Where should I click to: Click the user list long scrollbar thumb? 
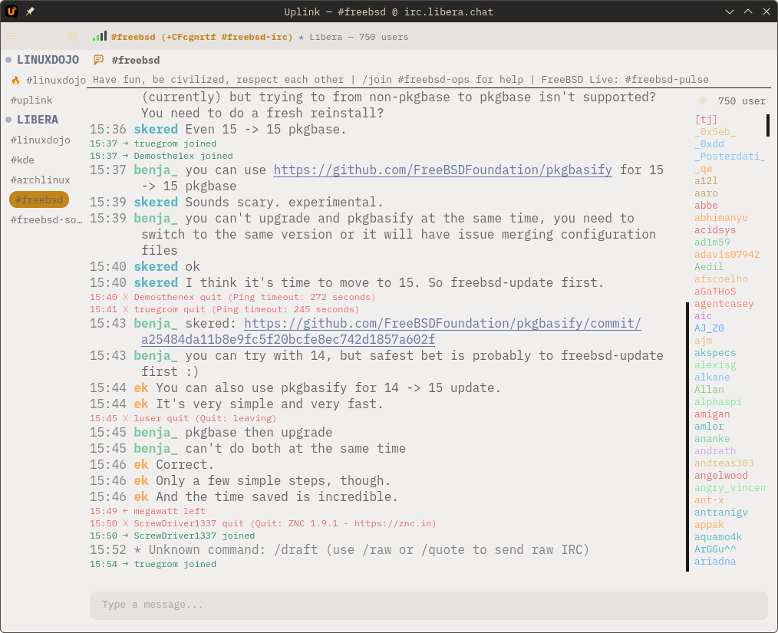coord(687,437)
